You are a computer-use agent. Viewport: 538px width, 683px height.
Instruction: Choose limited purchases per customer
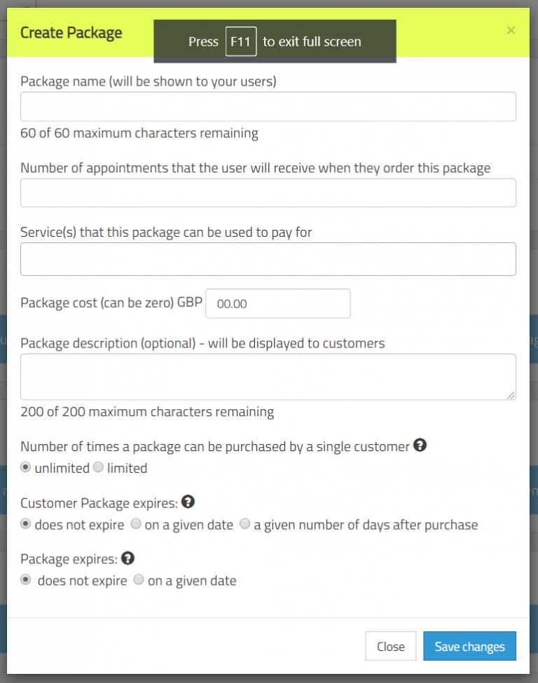98,467
